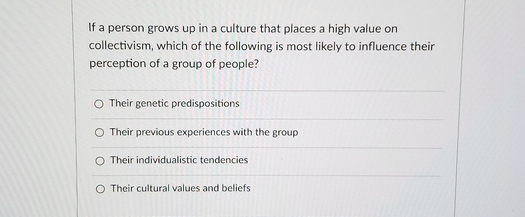Click the 'Their previous experiences with the group' label
525x217 pixels.
coord(204,133)
